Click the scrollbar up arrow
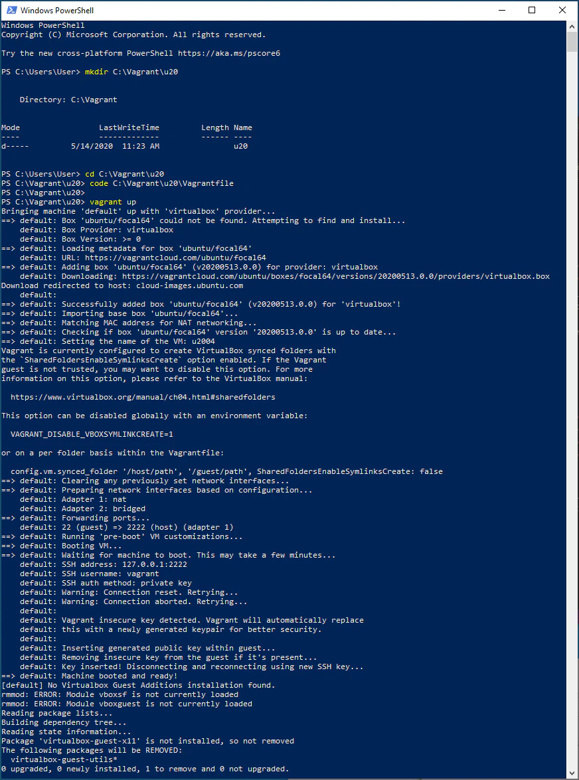Image resolution: width=579 pixels, height=780 pixels. (572, 27)
